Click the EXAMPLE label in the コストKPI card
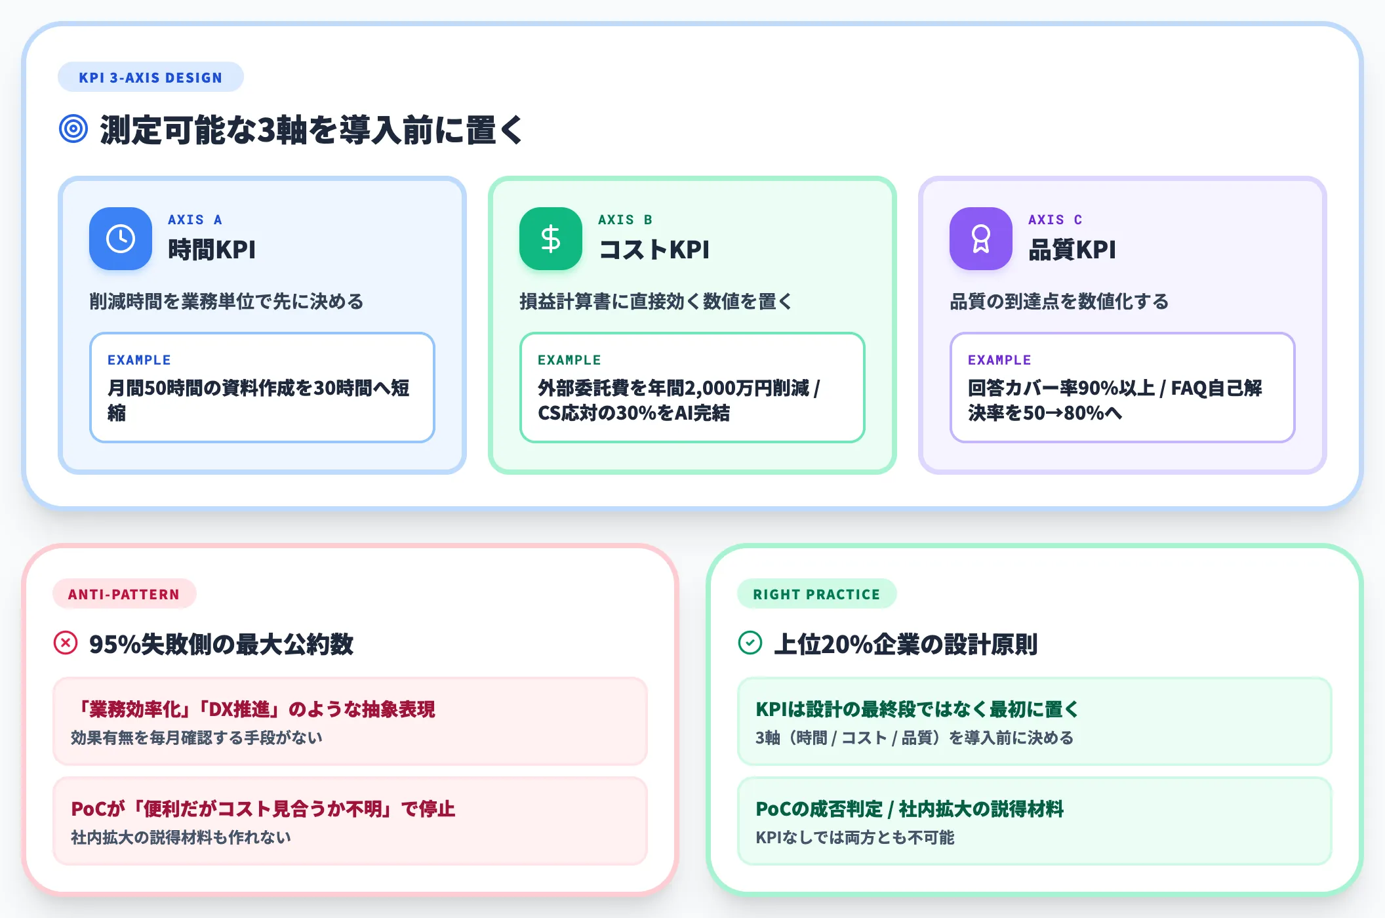The width and height of the screenshot is (1385, 918). [x=569, y=360]
